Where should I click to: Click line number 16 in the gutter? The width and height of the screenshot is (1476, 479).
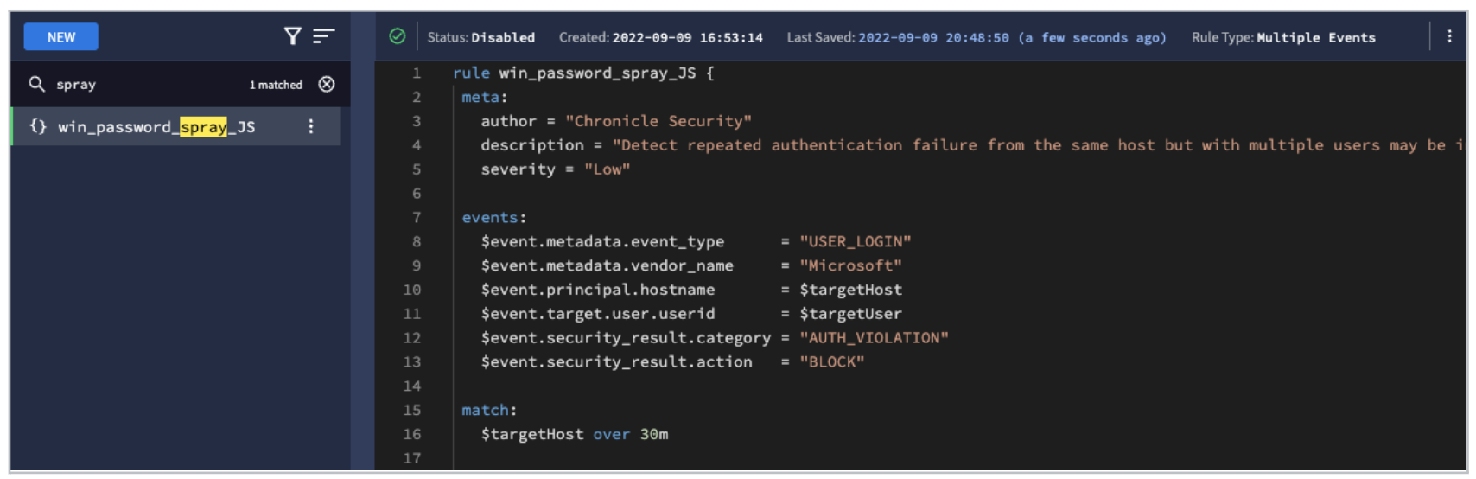(x=412, y=434)
